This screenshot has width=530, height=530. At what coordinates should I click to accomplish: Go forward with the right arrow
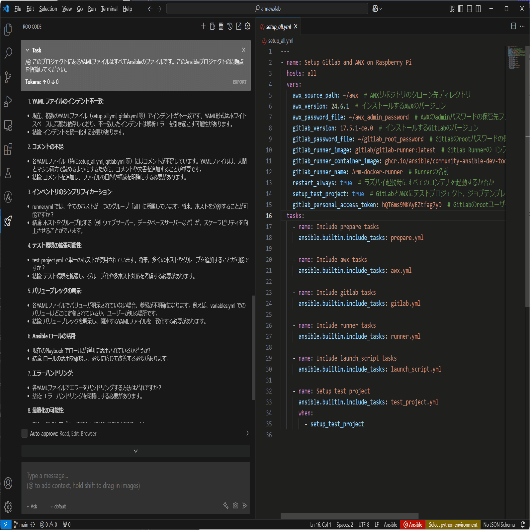[159, 9]
